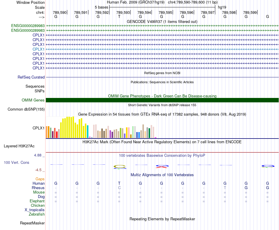Click the first ENSG00000289983 transcript label
Viewport: 279px width, 230px height.
coord(28,26)
